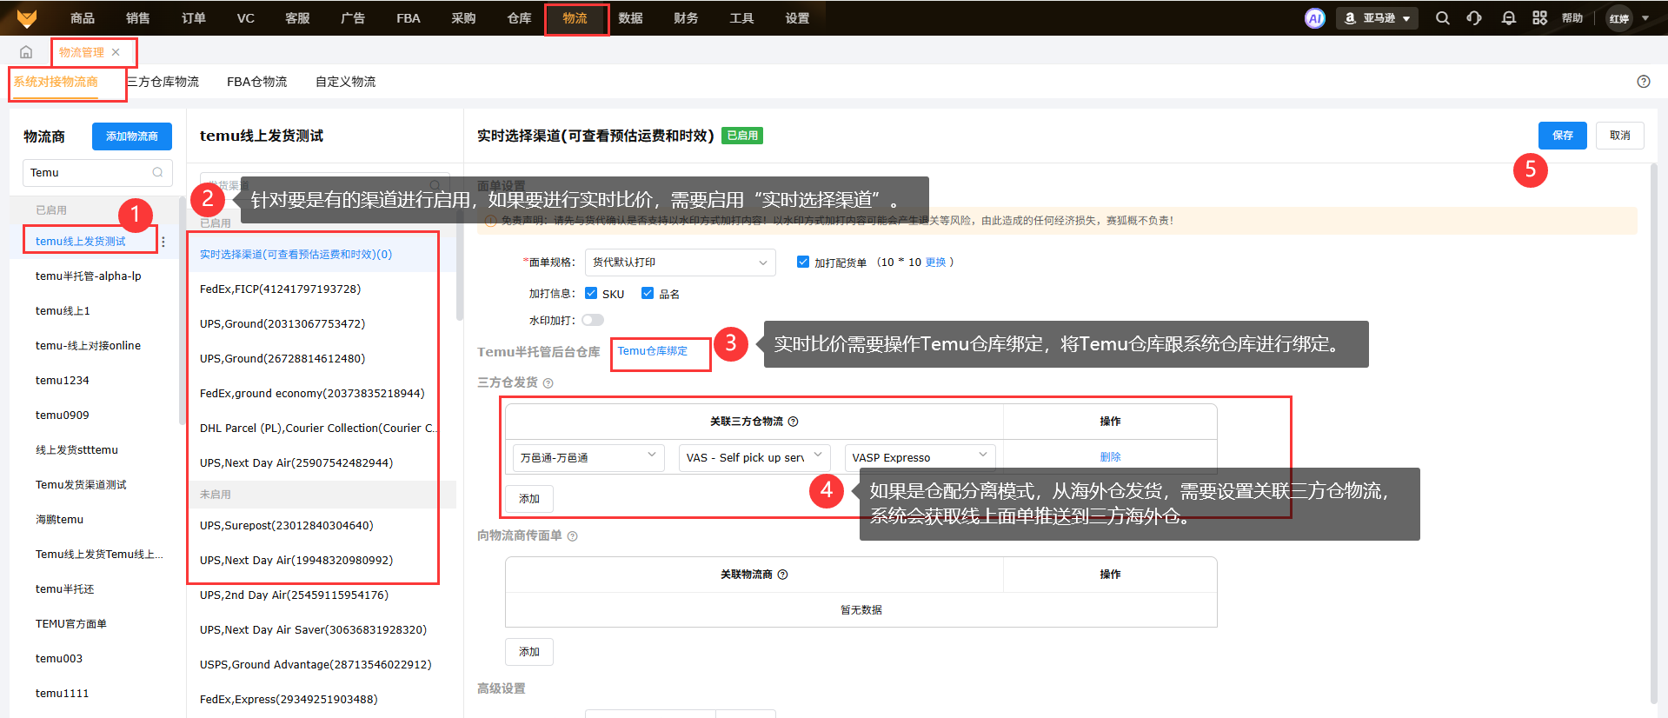Open the 亚马逊 platform selector
The width and height of the screenshot is (1668, 718).
coord(1377,18)
